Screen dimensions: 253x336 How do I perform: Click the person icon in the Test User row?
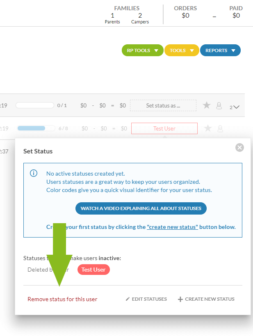point(220,128)
